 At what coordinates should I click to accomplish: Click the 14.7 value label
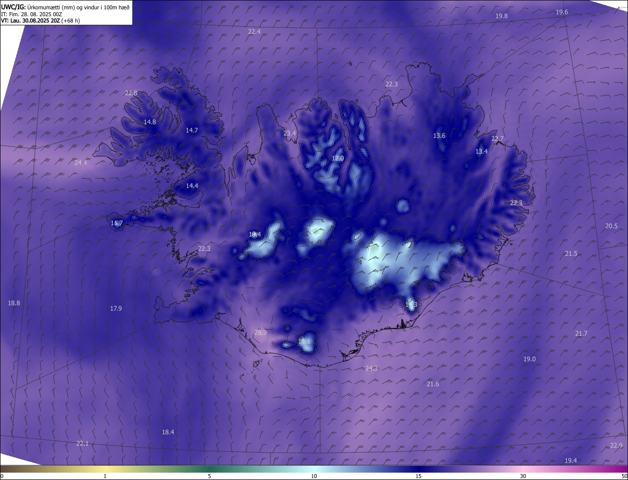pyautogui.click(x=192, y=130)
